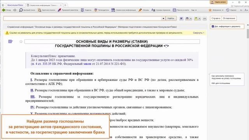
Task: Decrease font size with A- button
Action: pos(241,10)
